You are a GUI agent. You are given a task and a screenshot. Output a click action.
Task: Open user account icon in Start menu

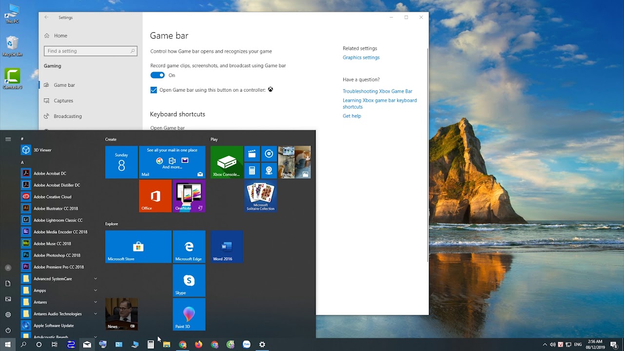[8, 268]
